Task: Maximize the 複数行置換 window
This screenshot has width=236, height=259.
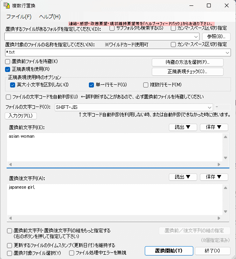Action: [x=209, y=5]
